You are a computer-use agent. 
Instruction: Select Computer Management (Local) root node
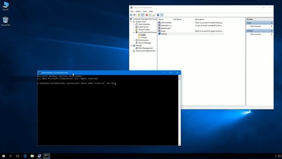click(x=143, y=19)
